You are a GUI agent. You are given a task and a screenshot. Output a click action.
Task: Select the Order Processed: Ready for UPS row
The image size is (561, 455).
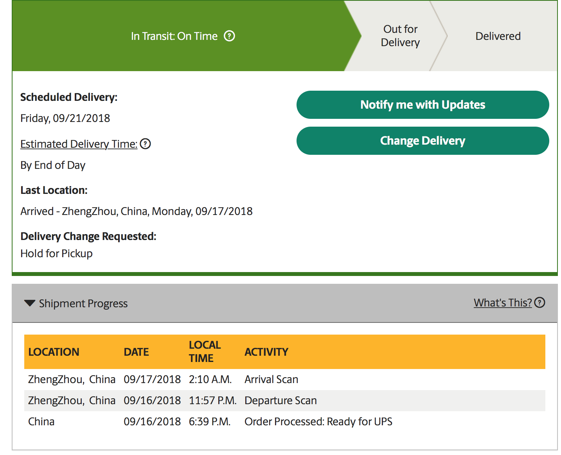(318, 422)
